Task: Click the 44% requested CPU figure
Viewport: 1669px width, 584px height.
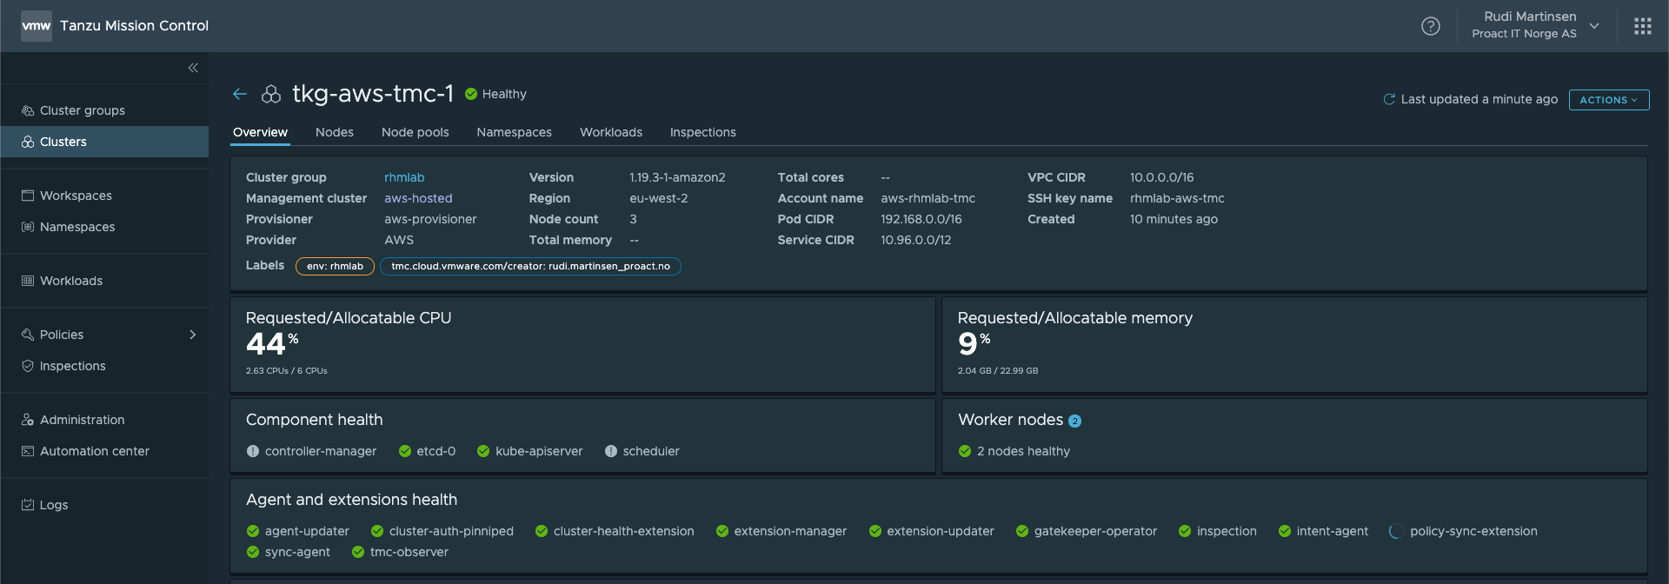Action: [272, 344]
